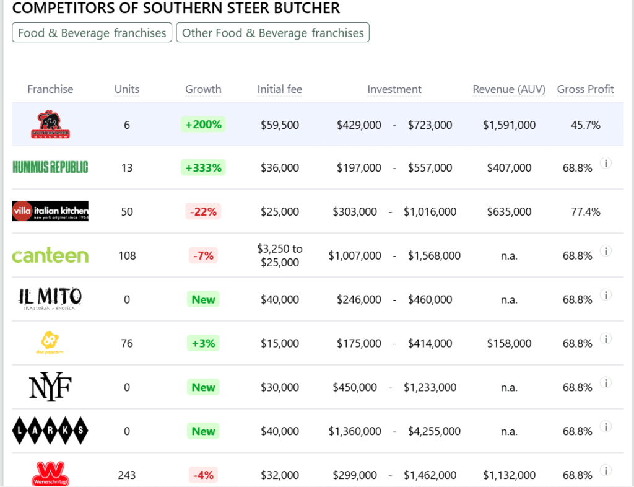
Task: Click the Doc Popcorn logo
Action: click(50, 343)
